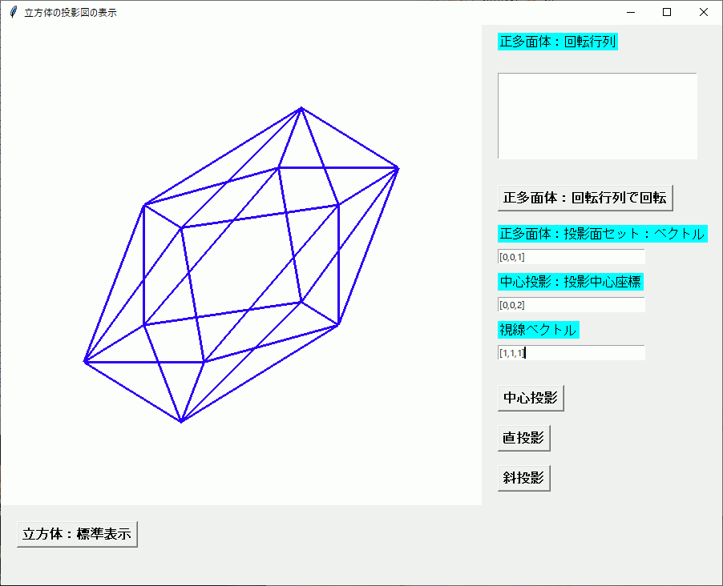Apply the 斜投影 projection button

pos(523,478)
